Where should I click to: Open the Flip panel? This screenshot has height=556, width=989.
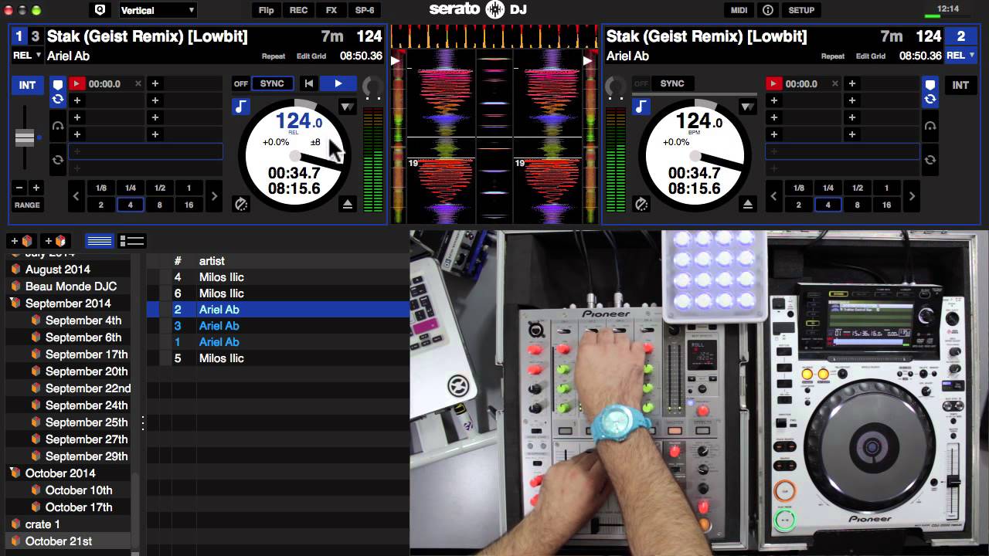(x=267, y=10)
